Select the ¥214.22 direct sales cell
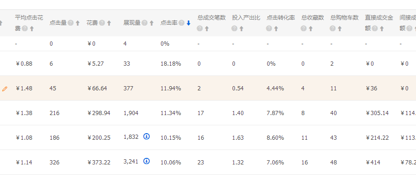The width and height of the screenshot is (416, 184). pos(377,138)
